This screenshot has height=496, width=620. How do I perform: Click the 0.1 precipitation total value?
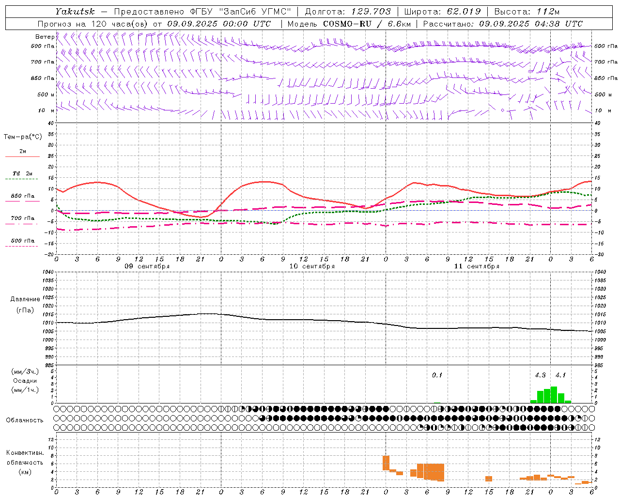437,375
